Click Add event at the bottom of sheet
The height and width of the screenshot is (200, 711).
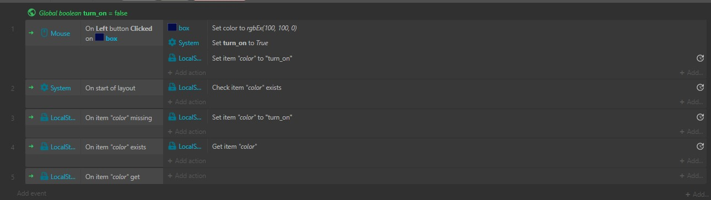click(32, 193)
